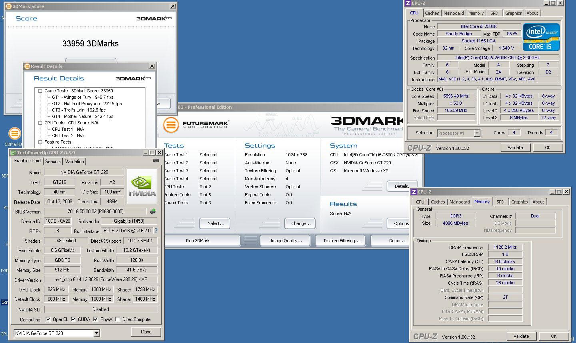
Task: Click the Change settings button
Action: 301,223
